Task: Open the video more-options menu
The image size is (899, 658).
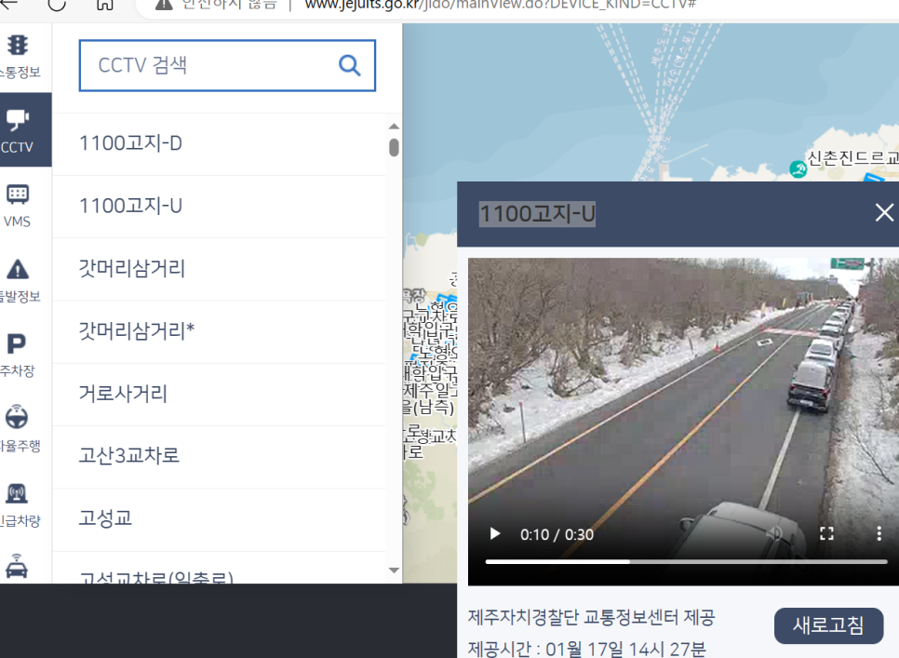Action: (879, 534)
